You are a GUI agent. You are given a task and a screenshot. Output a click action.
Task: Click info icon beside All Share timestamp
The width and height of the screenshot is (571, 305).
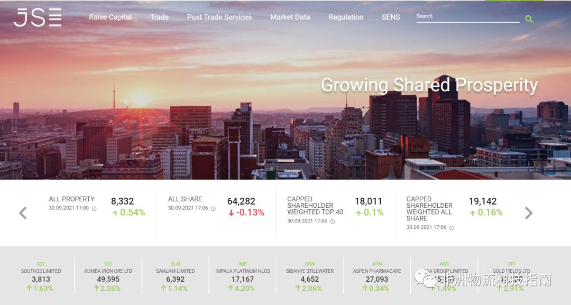pyautogui.click(x=214, y=209)
